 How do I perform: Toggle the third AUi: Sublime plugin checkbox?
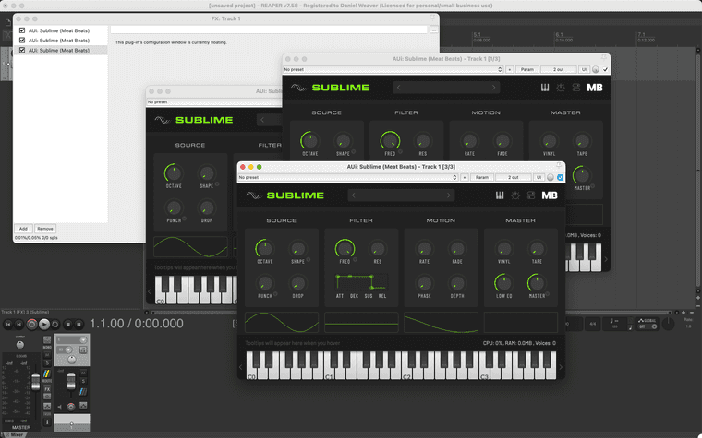[x=22, y=51]
